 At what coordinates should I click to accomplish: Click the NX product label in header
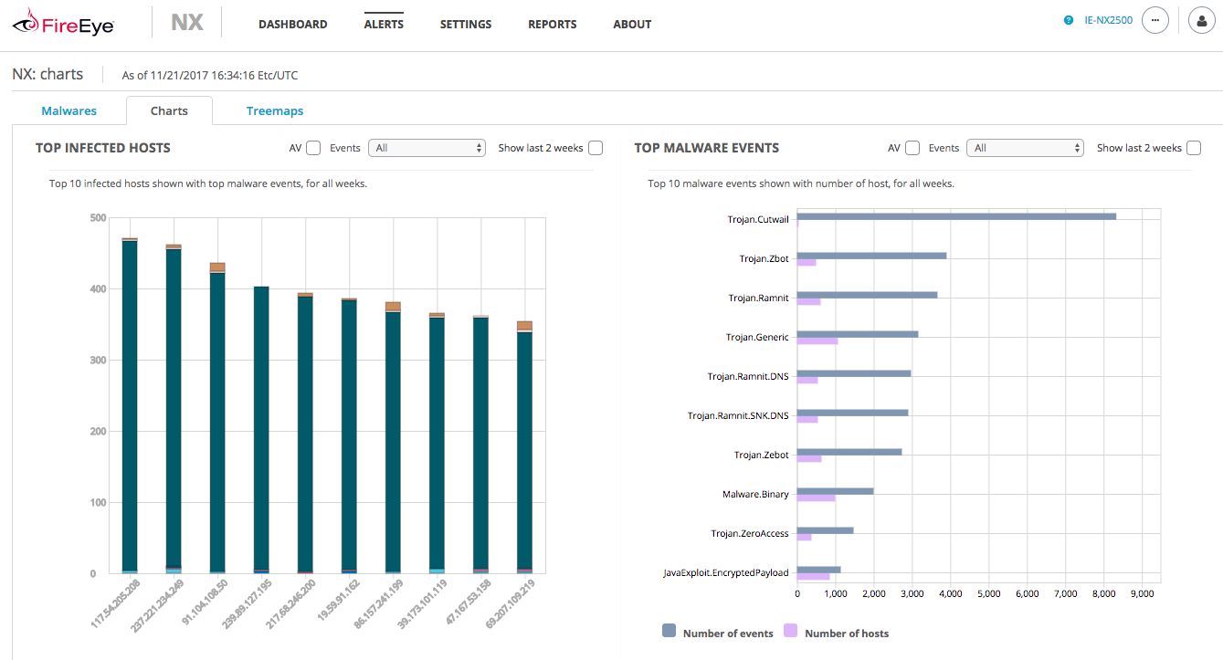pyautogui.click(x=187, y=23)
